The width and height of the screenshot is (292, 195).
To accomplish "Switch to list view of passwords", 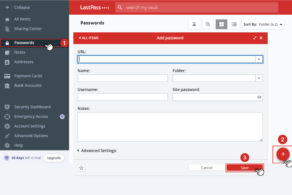I will pos(234,24).
